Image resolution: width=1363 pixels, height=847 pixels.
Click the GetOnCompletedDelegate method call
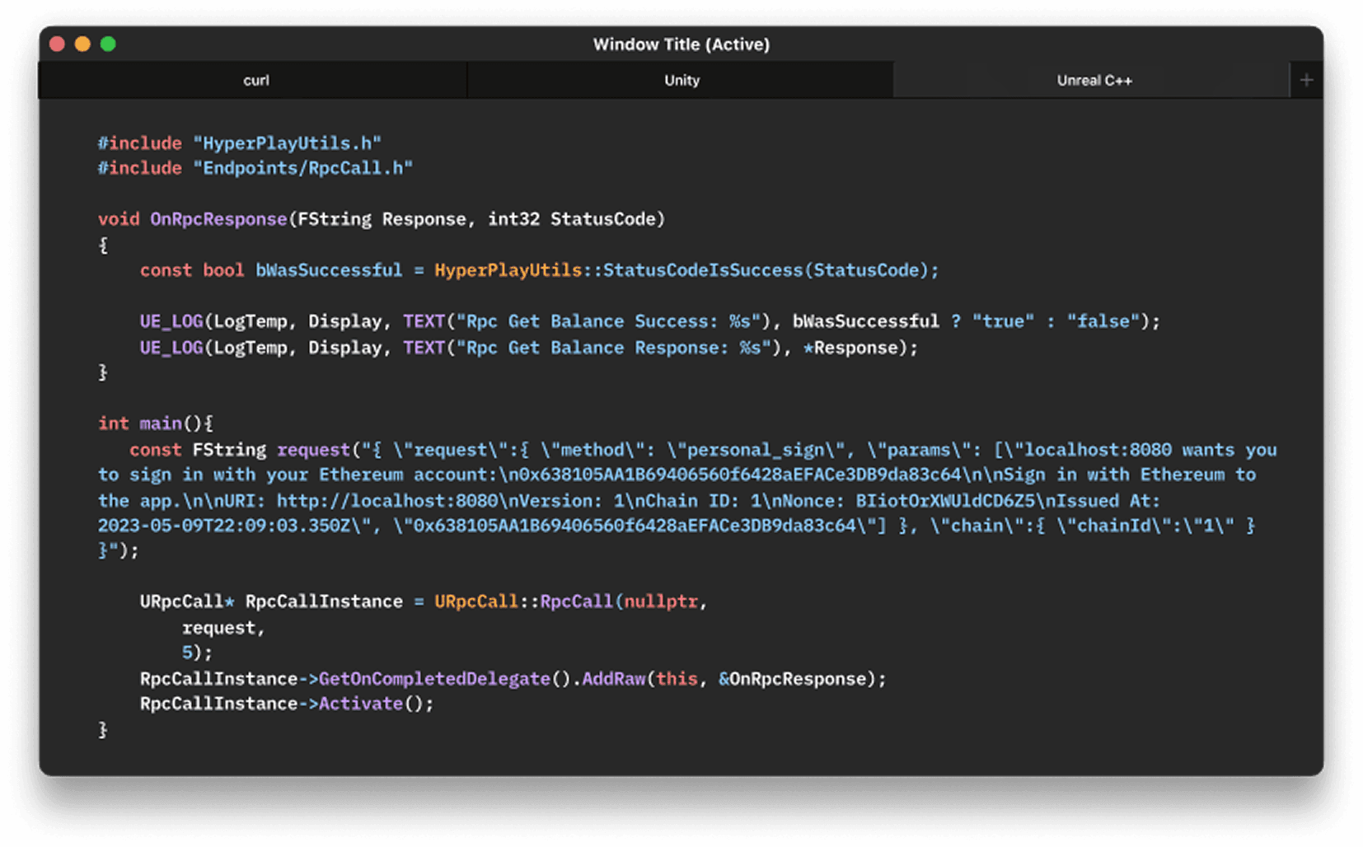(x=434, y=679)
